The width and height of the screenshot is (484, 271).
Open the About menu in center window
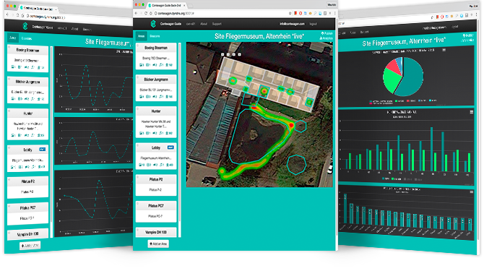click(x=204, y=24)
